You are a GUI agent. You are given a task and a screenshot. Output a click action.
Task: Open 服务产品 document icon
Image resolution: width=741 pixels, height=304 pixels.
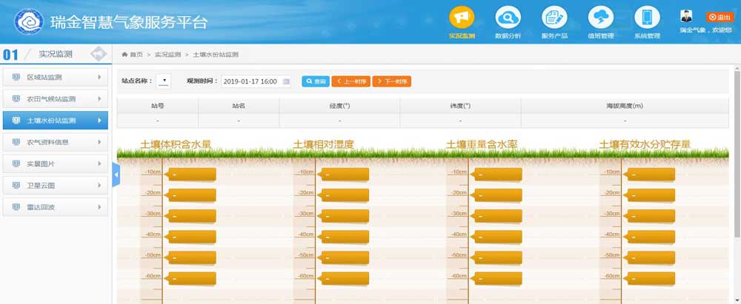(x=554, y=18)
